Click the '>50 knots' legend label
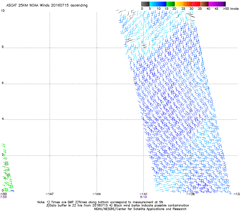The width and height of the screenshot is (240, 211). (231, 9)
